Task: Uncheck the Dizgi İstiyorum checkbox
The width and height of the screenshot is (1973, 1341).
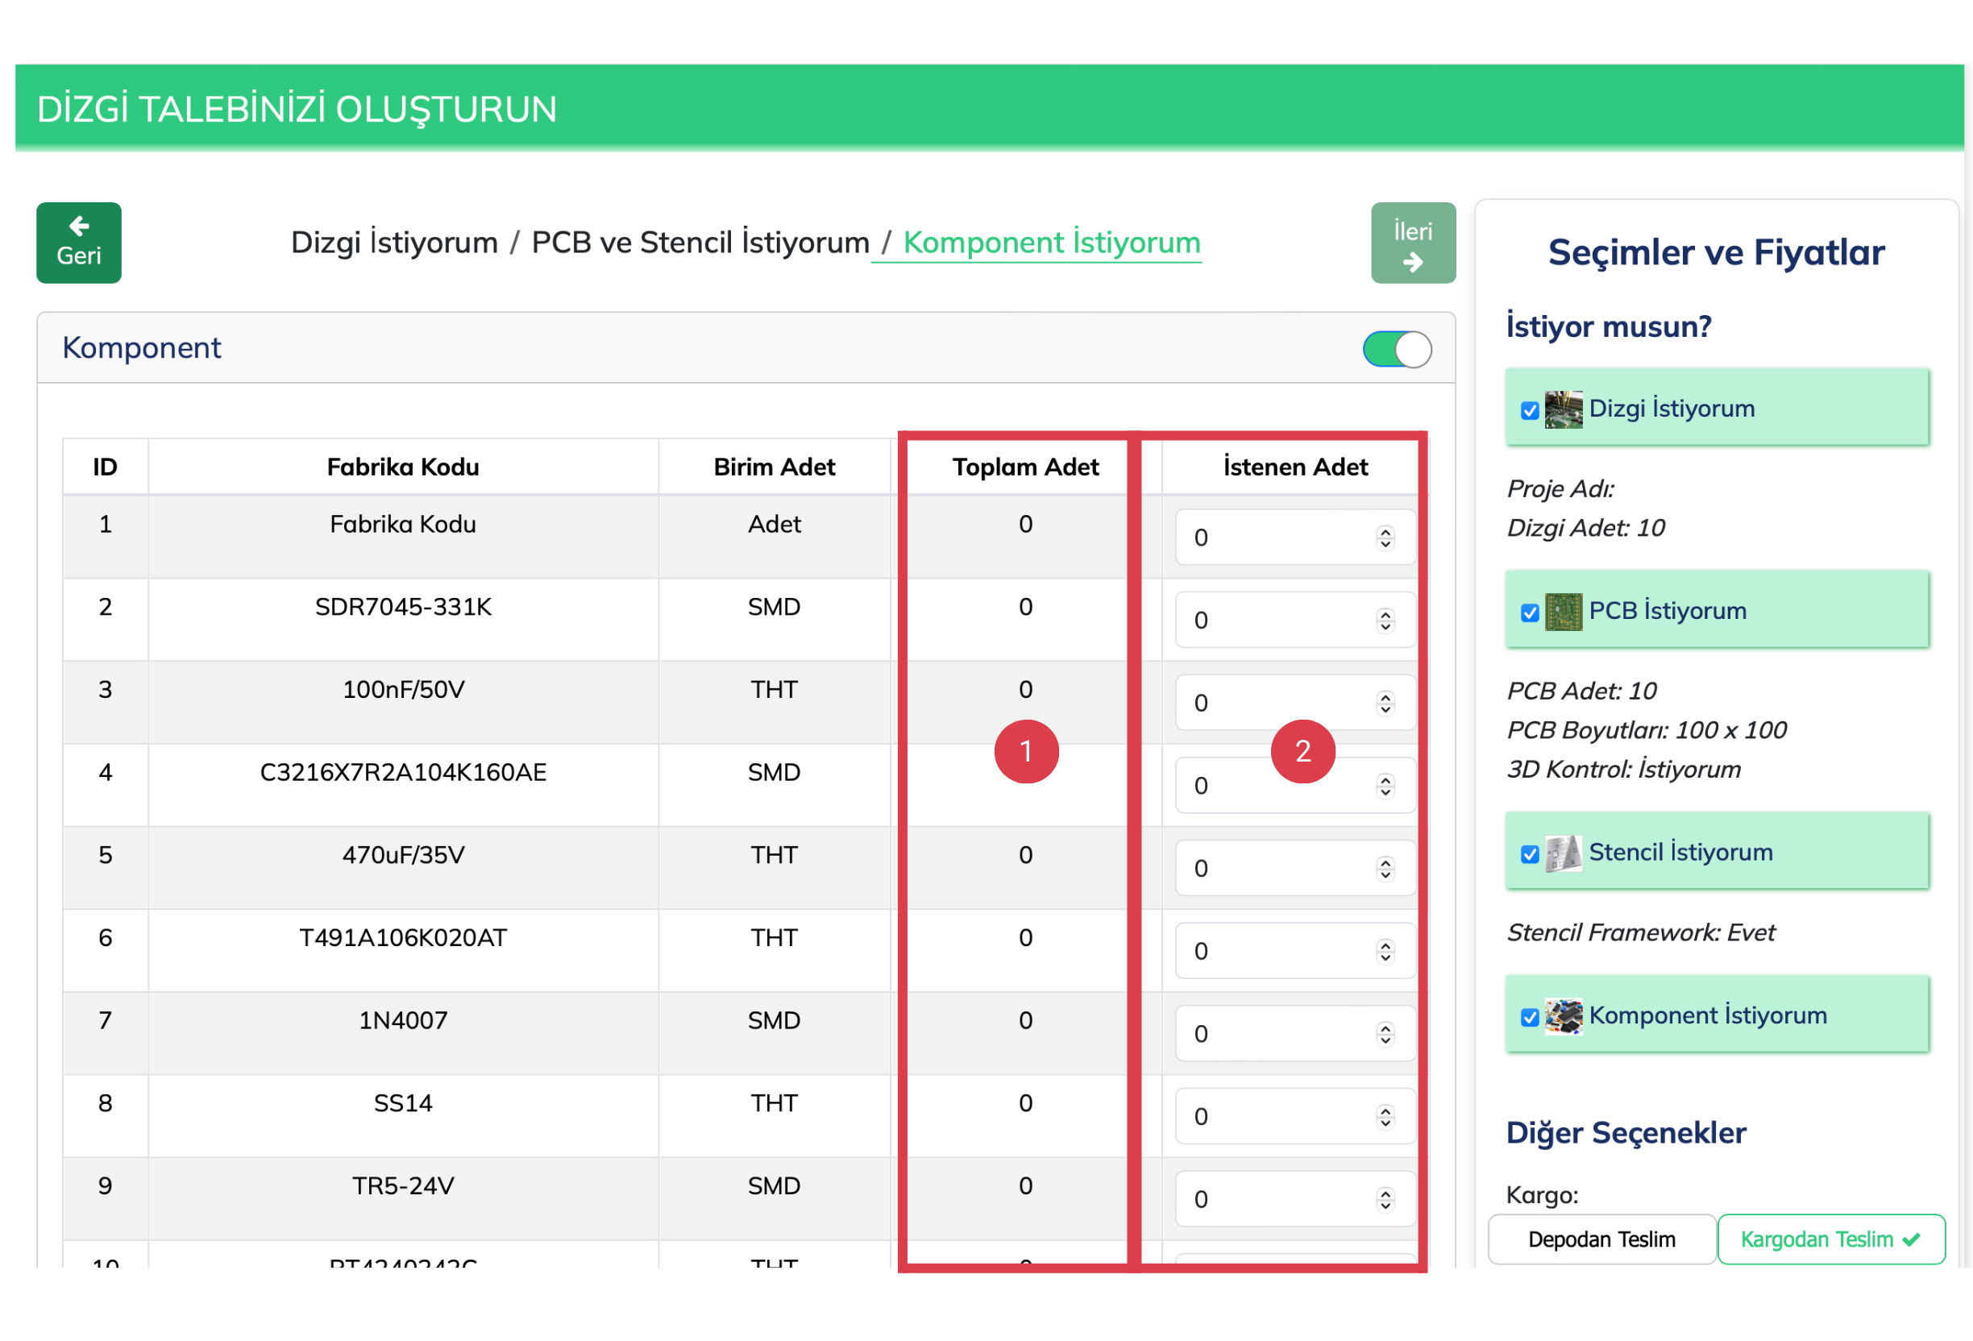Action: pyautogui.click(x=1529, y=411)
